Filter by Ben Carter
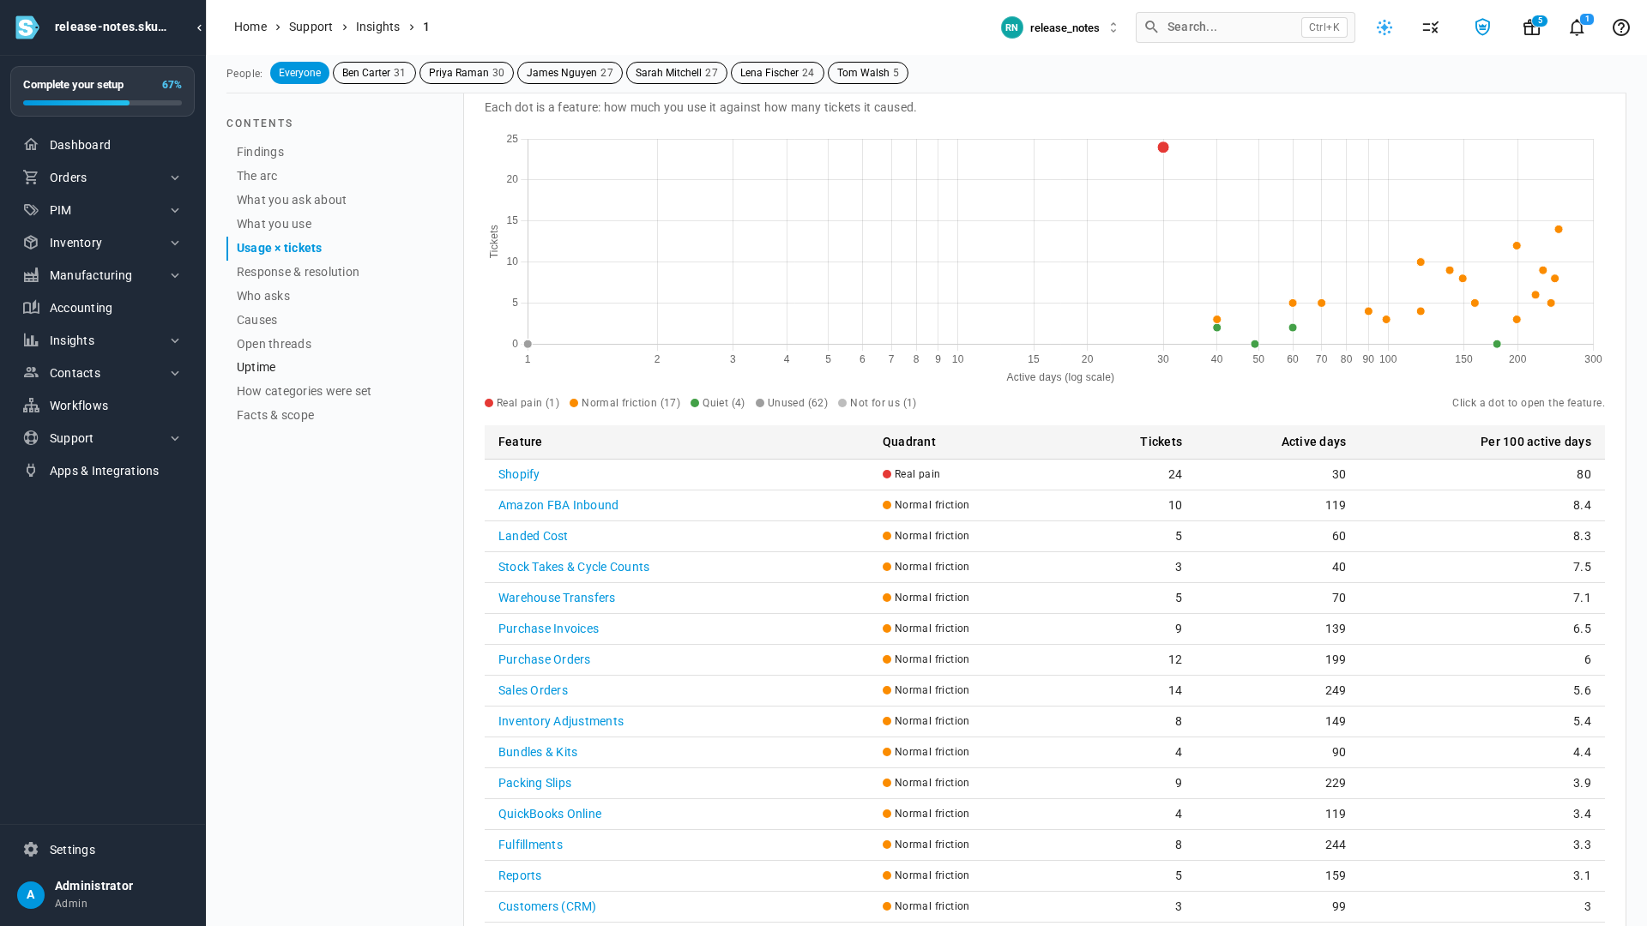The height and width of the screenshot is (926, 1647). 374,73
